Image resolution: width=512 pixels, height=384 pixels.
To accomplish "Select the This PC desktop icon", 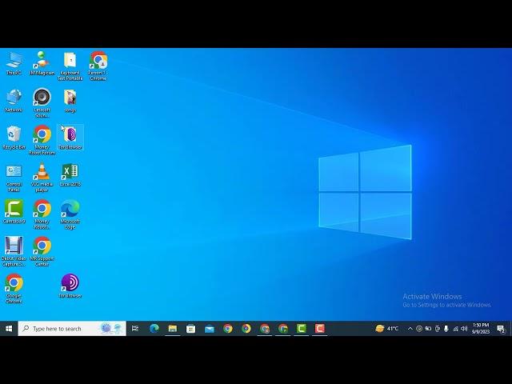I will 14,63.
